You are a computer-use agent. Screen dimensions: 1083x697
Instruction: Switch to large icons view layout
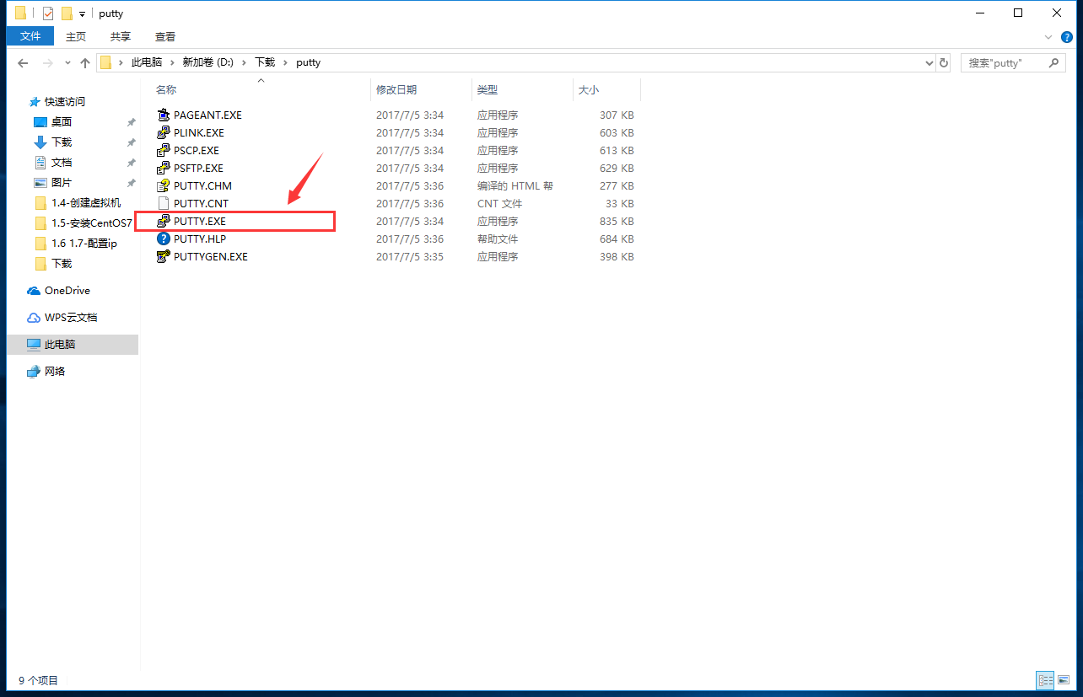coord(1064,680)
